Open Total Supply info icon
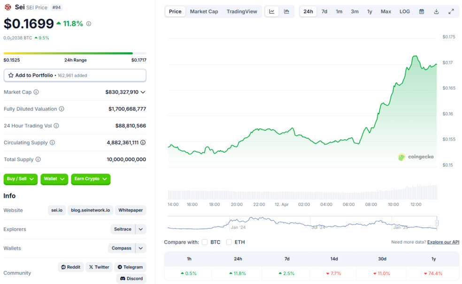 coord(38,159)
